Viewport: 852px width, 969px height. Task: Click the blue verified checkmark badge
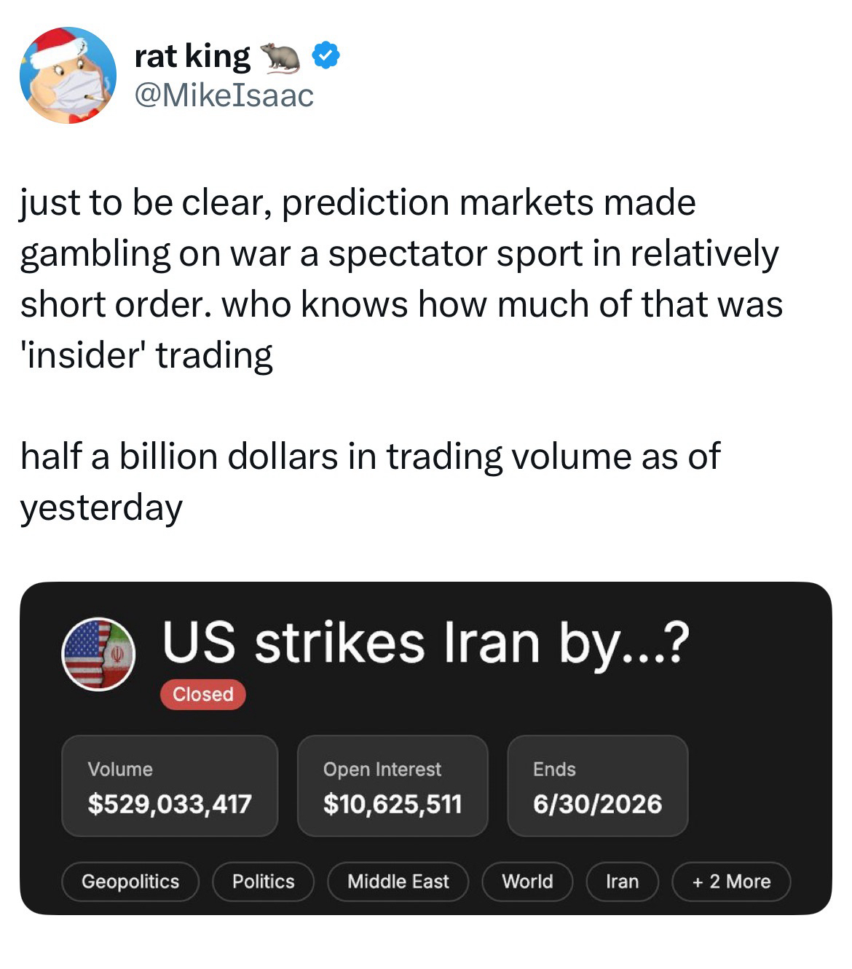click(x=326, y=57)
